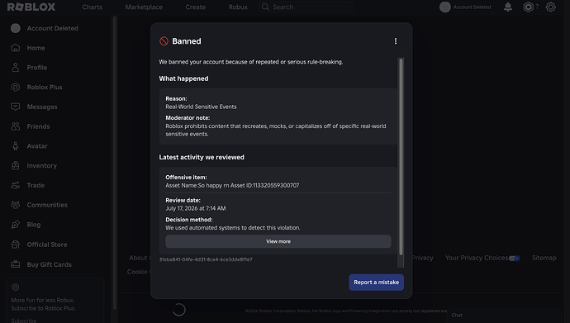Click the Banned dialog scrollbar
Viewport: 570px width, 323px height.
point(401,156)
